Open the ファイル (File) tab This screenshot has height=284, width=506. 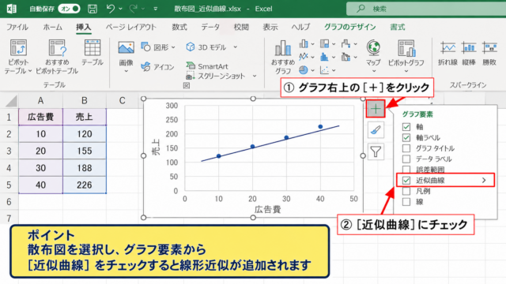[x=17, y=27]
